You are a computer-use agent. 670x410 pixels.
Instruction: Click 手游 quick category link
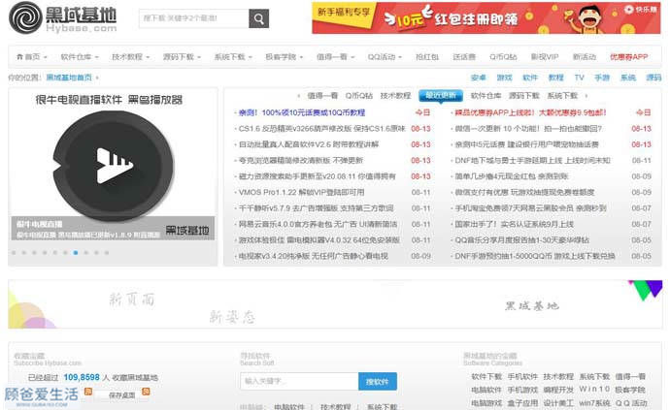602,78
